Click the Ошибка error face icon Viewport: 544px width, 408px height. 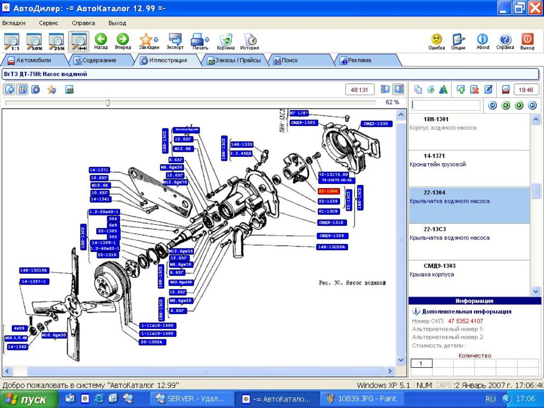437,39
